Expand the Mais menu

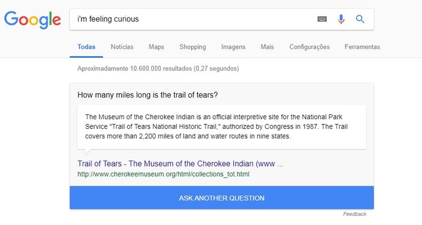(x=267, y=47)
